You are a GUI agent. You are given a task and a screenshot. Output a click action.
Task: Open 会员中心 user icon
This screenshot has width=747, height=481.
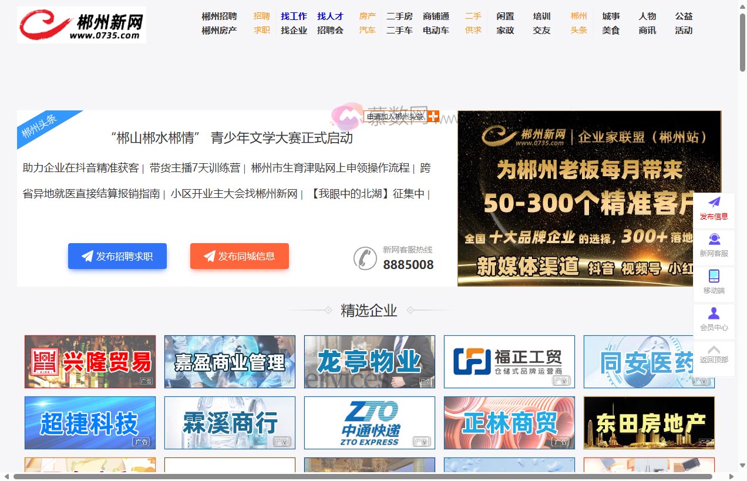click(x=714, y=314)
